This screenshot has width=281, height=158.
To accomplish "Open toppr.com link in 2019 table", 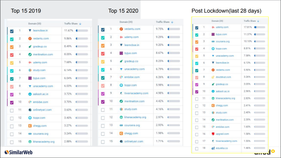I will tap(39, 118).
